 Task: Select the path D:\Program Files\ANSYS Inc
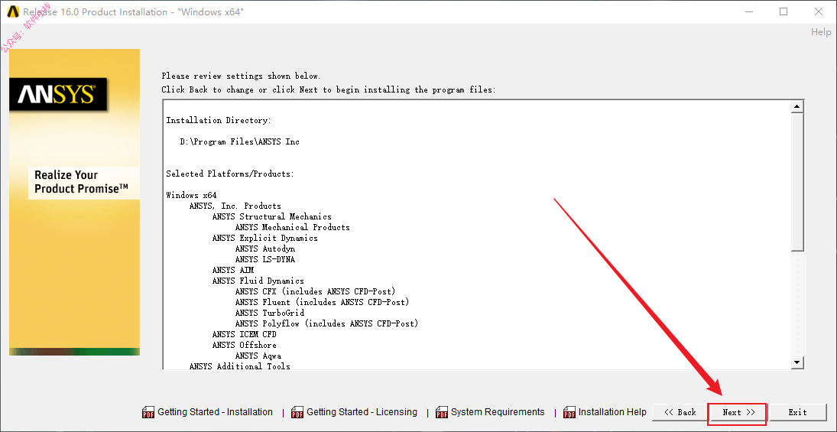point(240,142)
